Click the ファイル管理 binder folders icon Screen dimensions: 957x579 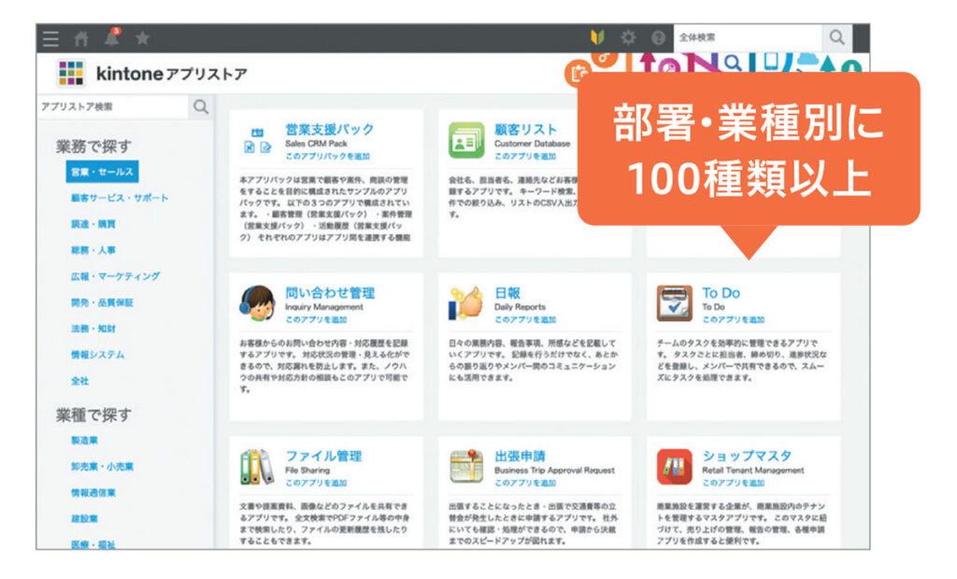point(256,466)
